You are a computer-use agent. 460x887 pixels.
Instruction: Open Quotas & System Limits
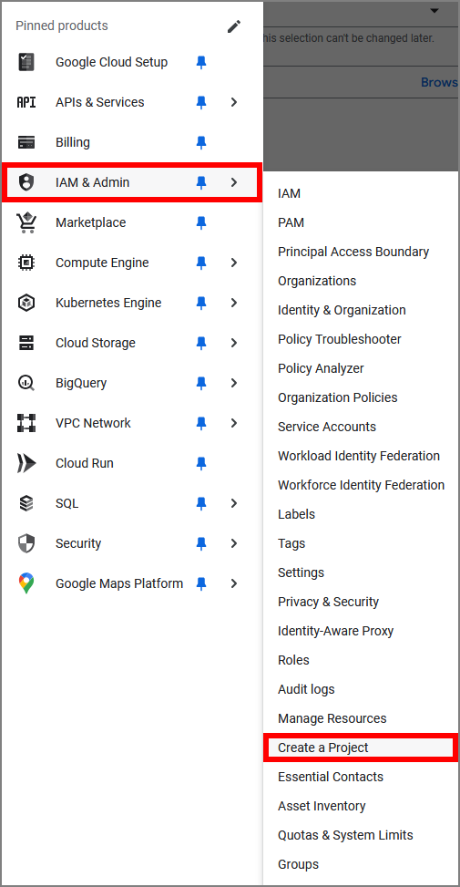coord(345,835)
